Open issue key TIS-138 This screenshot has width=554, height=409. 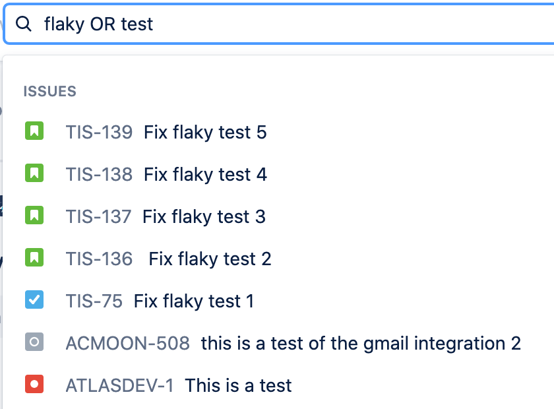pyautogui.click(x=99, y=174)
